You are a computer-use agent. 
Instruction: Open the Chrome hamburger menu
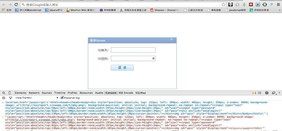(x=278, y=4)
